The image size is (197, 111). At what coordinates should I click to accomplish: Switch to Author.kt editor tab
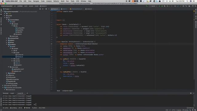89,9
